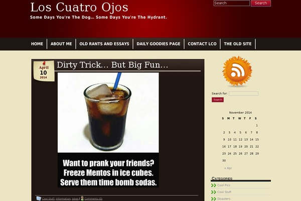The width and height of the screenshot is (301, 201).
Task: Click the person icon next to Comments
Action: pyautogui.click(x=82, y=198)
